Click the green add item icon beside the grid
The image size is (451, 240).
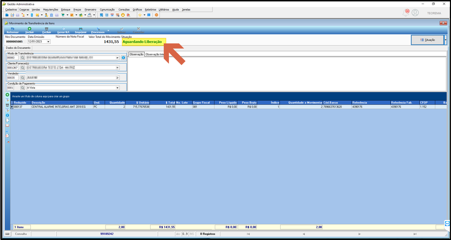pos(7,95)
